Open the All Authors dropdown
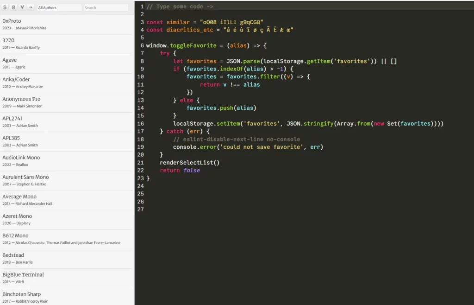 [59, 7]
